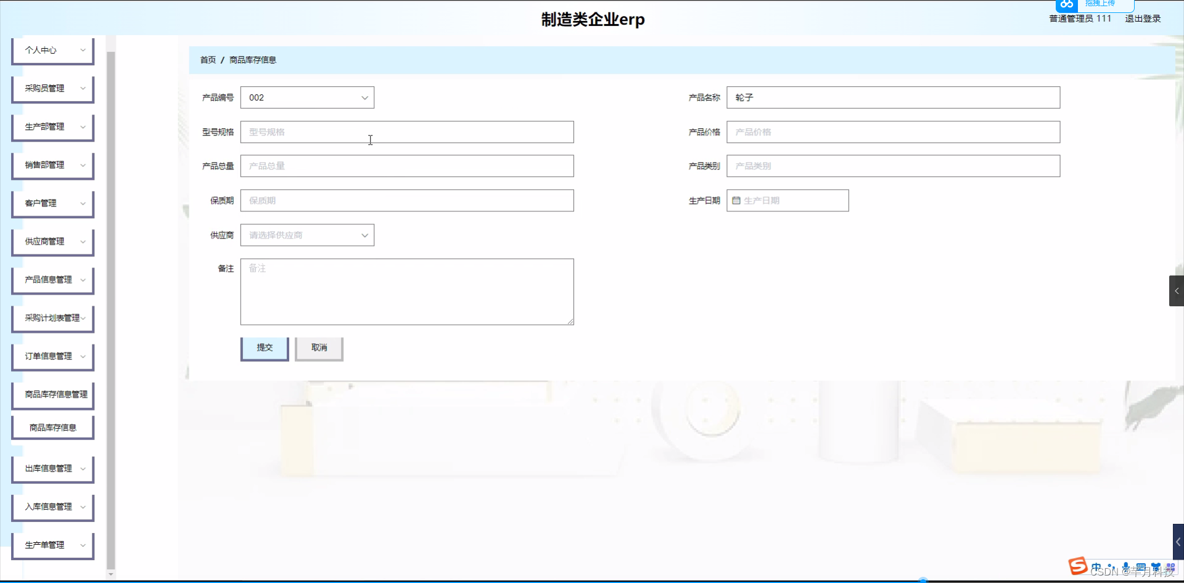This screenshot has width=1184, height=583.
Task: Expand the 采购员管理 sidebar section
Action: point(52,88)
